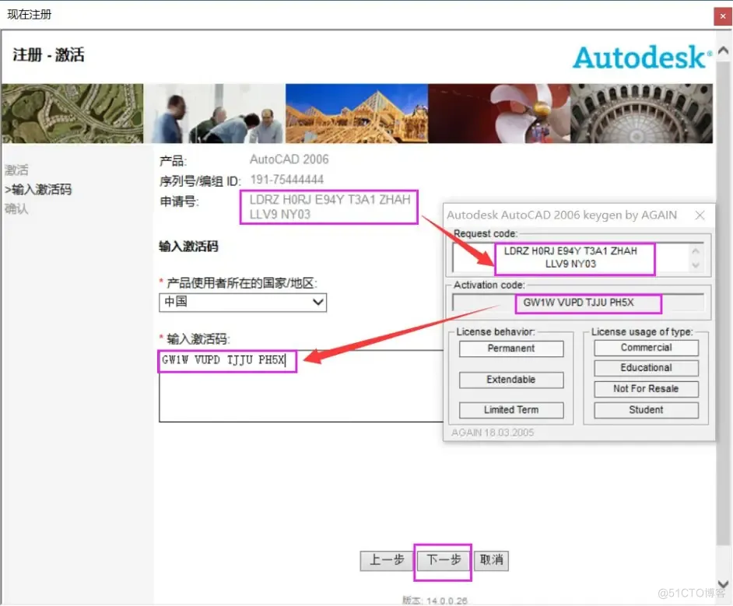Click the Autodesk logo
733x606 pixels.
tap(642, 58)
